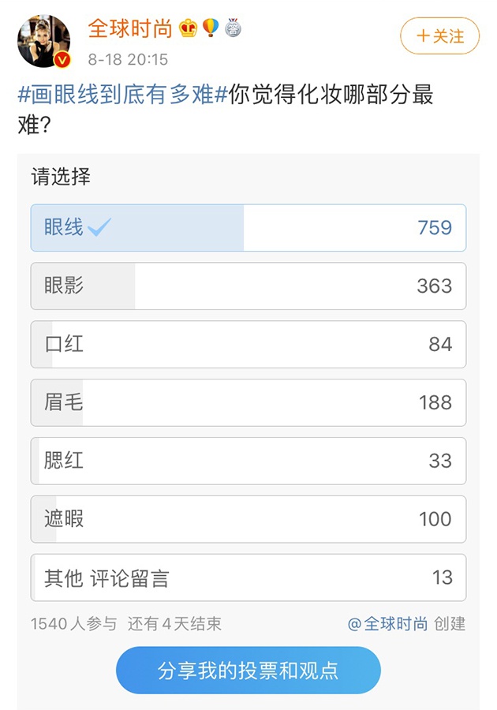Vote for 遮瑕 option
The width and height of the screenshot is (497, 710).
248,519
